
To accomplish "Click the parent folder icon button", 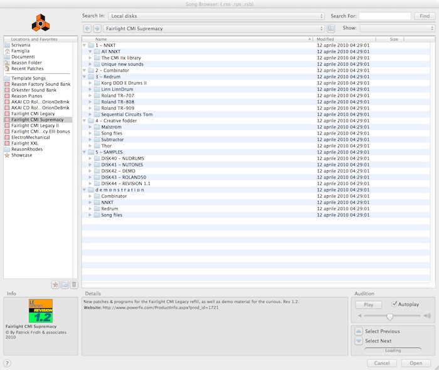I will [331, 29].
